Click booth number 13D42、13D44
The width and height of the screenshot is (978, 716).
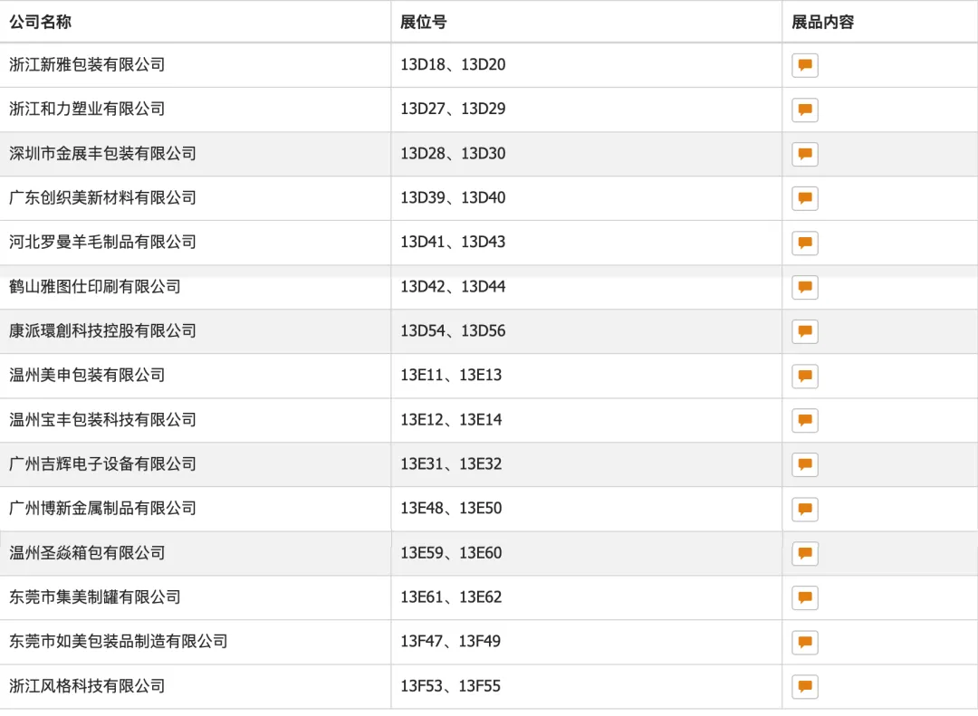pos(453,286)
